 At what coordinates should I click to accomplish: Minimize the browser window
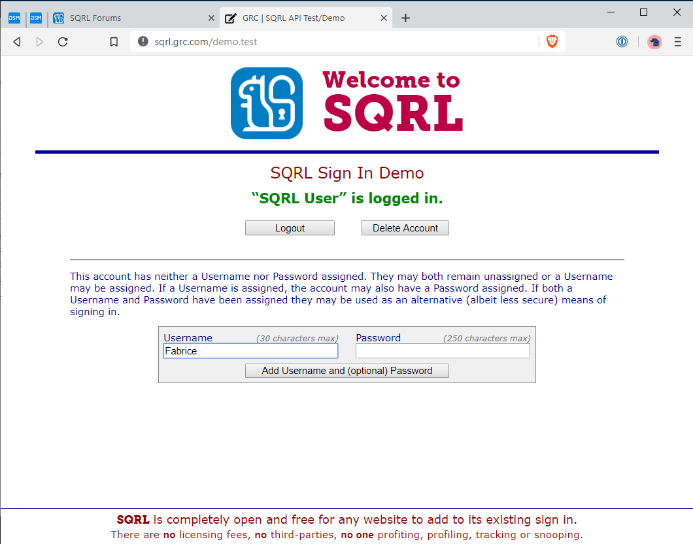click(611, 12)
